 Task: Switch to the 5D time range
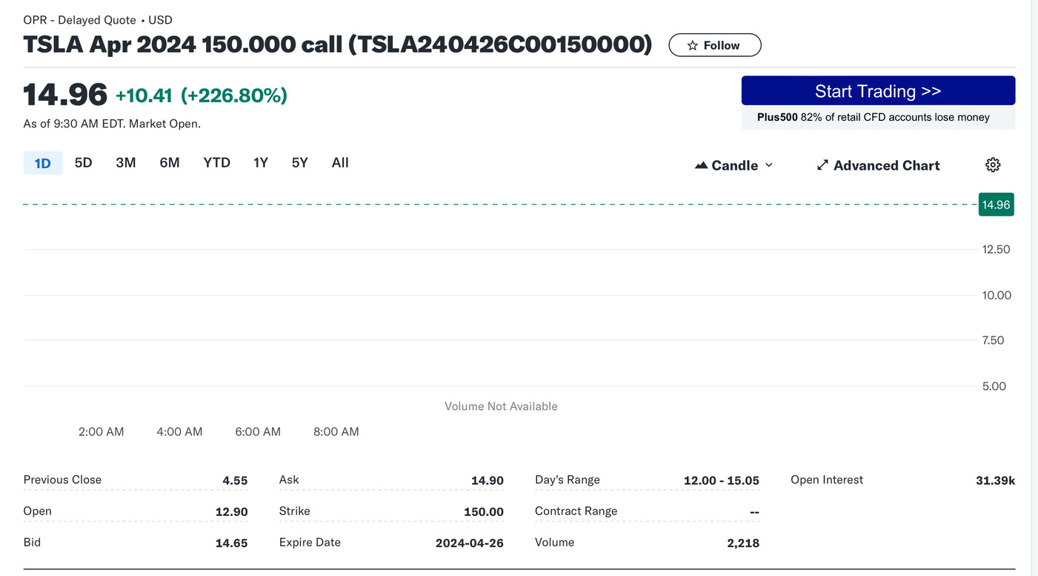tap(83, 162)
